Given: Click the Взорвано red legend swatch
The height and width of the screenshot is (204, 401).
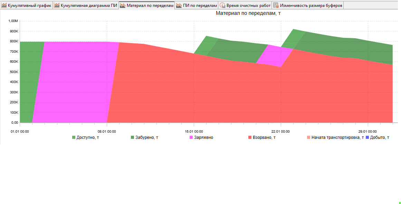Looking at the screenshot, I should pyautogui.click(x=250, y=137).
